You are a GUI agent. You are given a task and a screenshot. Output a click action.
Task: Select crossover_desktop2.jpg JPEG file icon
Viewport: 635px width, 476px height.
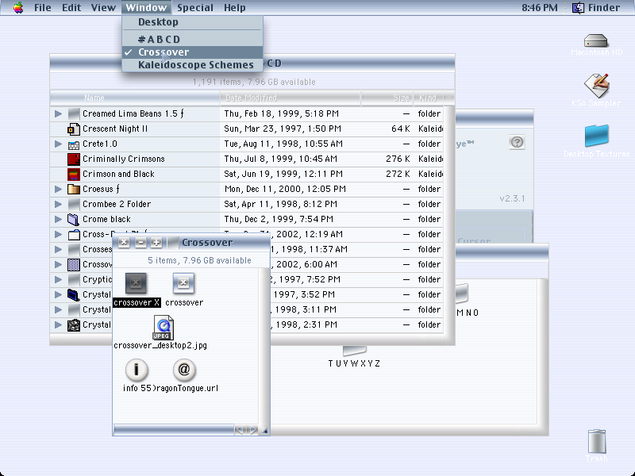pos(164,328)
